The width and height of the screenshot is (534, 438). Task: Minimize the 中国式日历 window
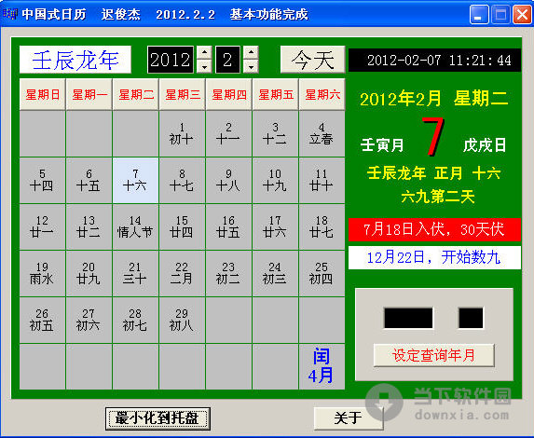[479, 15]
